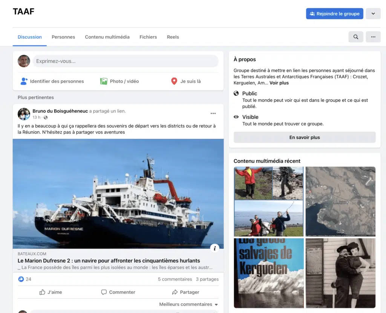Click the Exprimez-vous post input field
Screen dimensions: 386x313
(x=126, y=61)
